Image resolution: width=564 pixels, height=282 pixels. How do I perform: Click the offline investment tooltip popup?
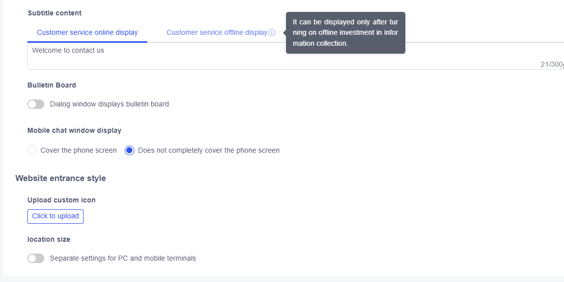point(345,33)
